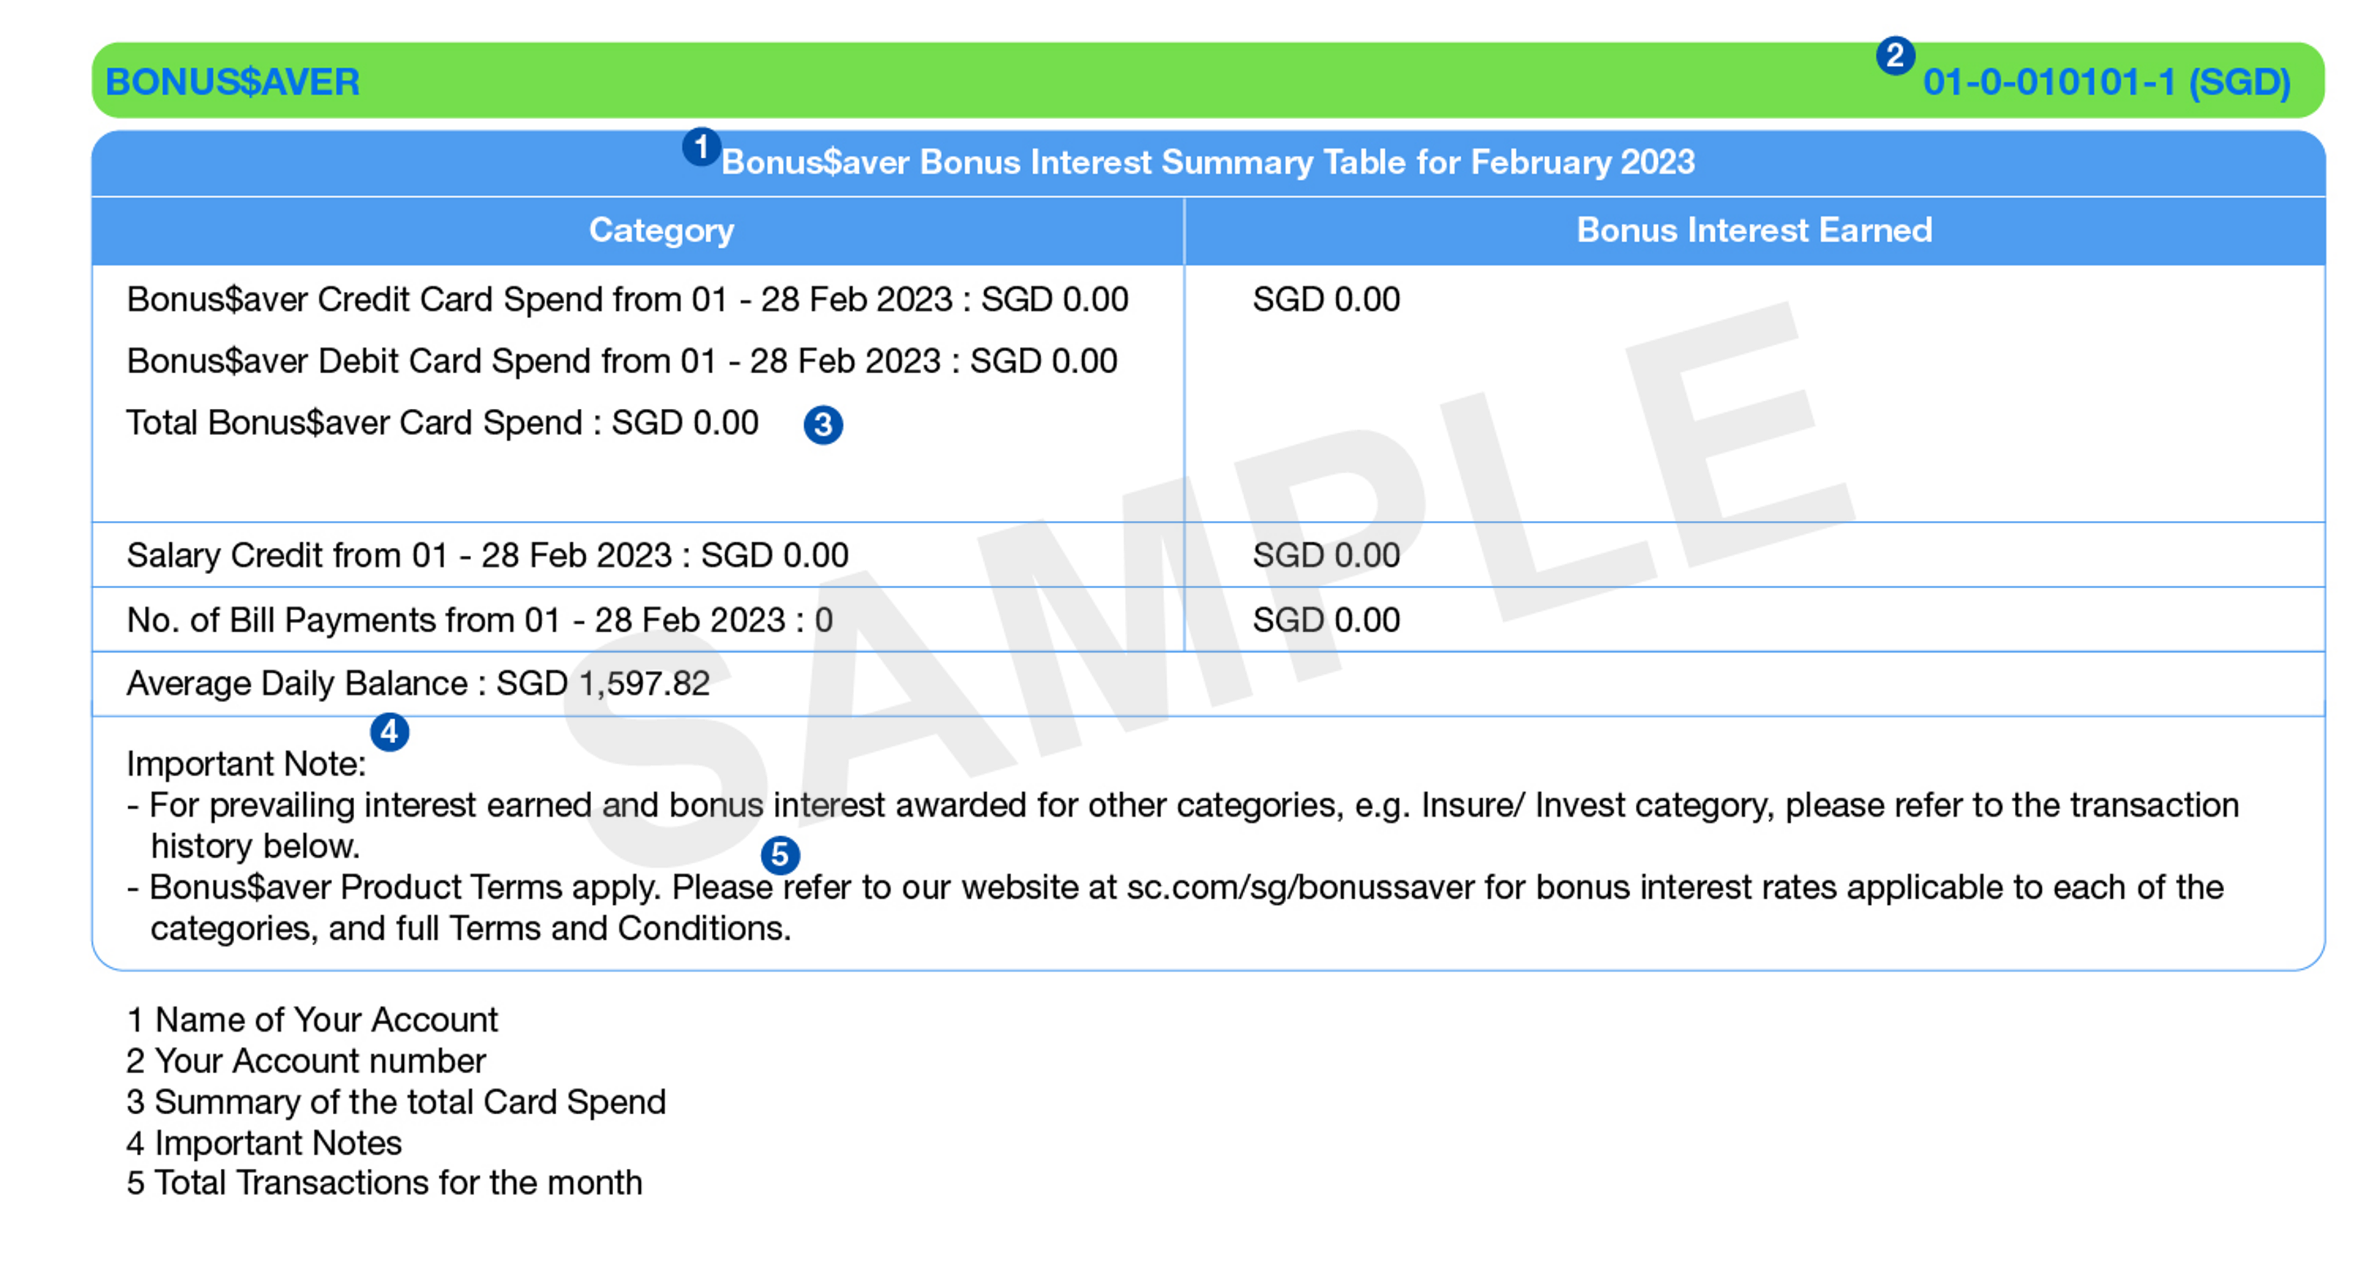Click the Category column header
Image resolution: width=2369 pixels, height=1264 pixels.
tap(661, 230)
